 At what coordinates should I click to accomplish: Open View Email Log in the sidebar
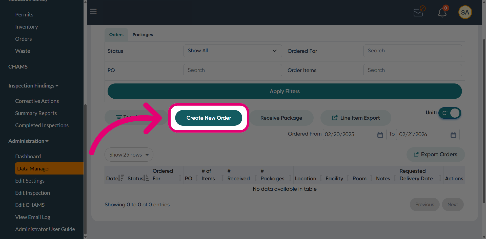tap(33, 217)
